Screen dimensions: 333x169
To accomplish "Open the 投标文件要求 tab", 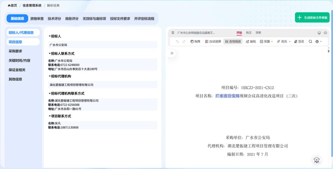I will click(x=120, y=18).
